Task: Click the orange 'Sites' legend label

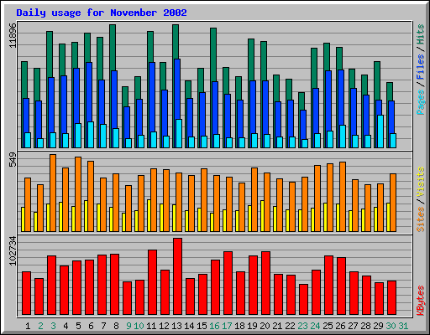Action: pos(421,219)
